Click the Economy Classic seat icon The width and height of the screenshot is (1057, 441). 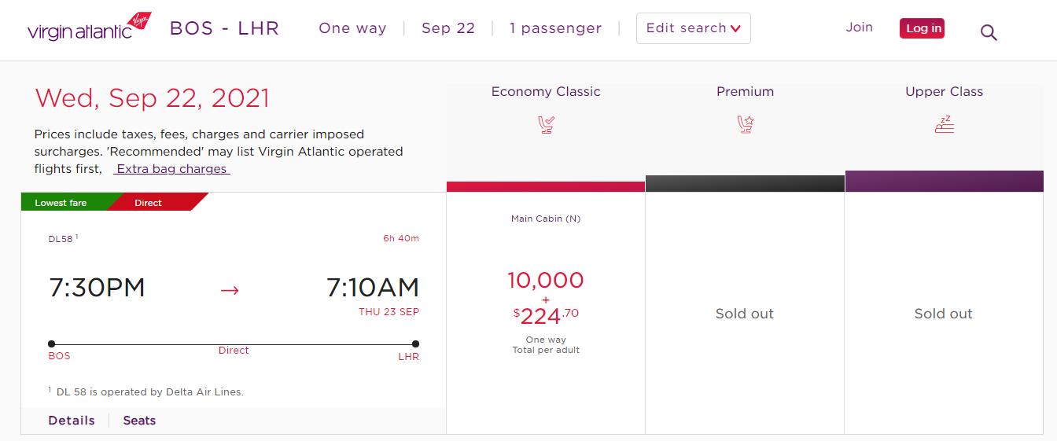[x=546, y=124]
